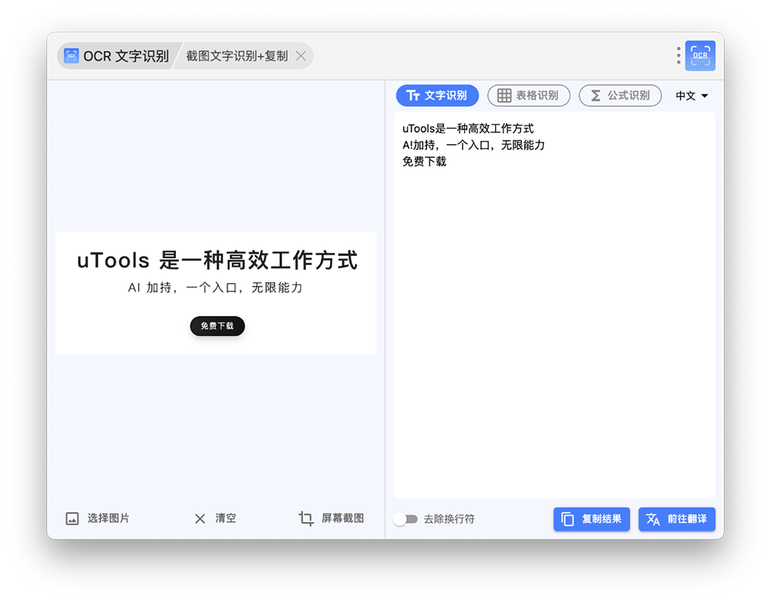Click the result line 'uTools是一种高效工作方式'
Screen dimensions: 771x602
click(x=468, y=129)
